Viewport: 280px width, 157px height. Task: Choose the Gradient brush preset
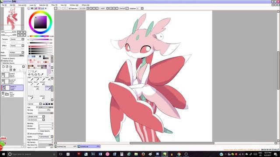37,88
